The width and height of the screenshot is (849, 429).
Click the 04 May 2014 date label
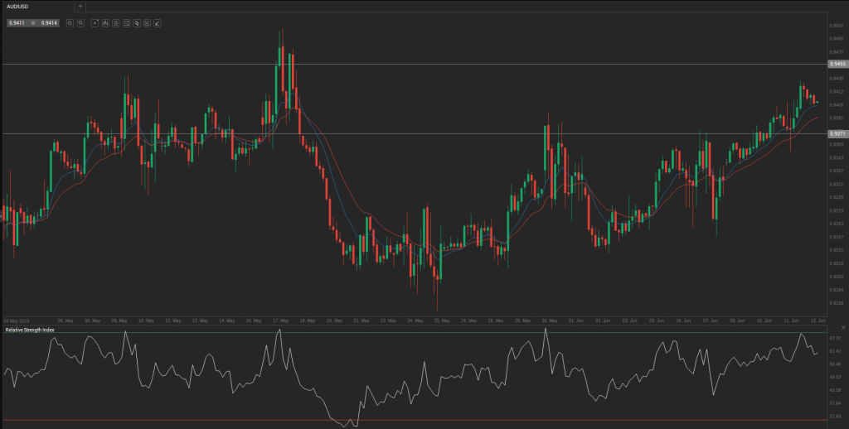point(17,321)
